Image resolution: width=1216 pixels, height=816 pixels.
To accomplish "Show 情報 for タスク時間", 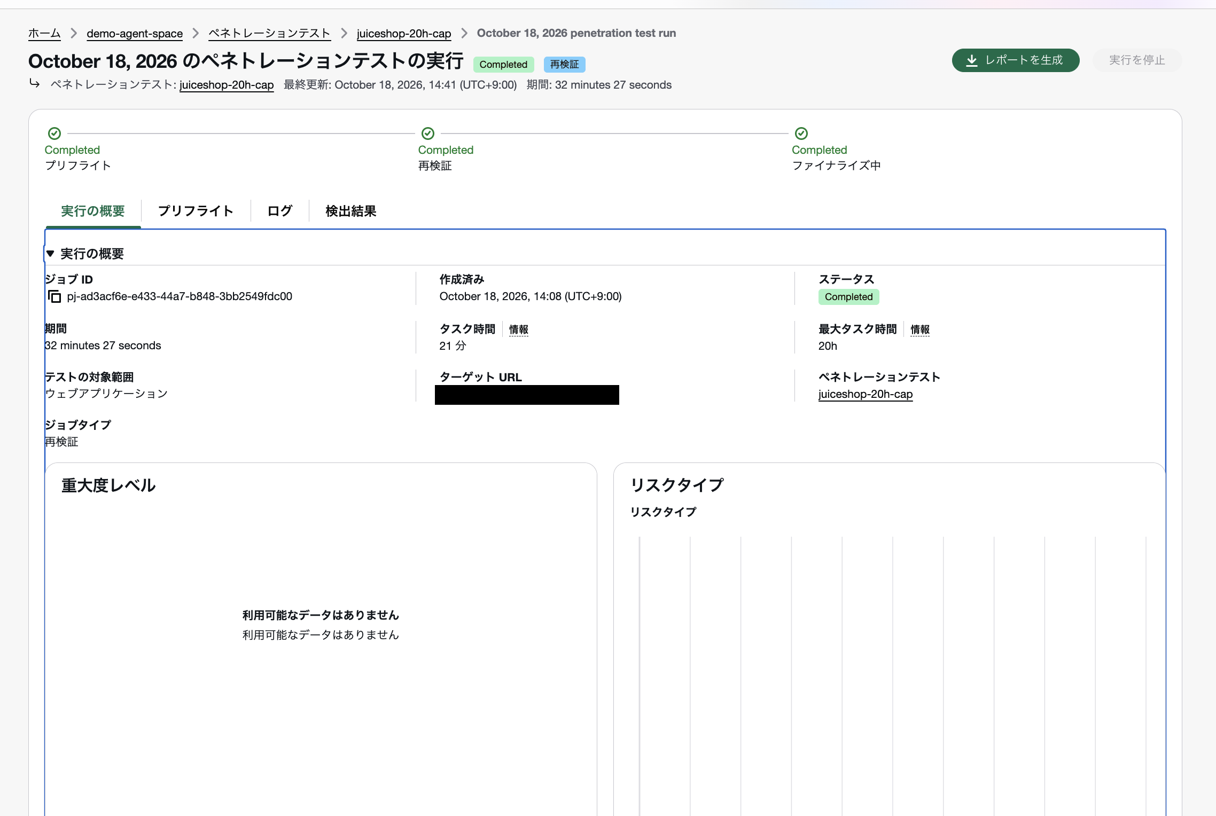I will pyautogui.click(x=518, y=329).
